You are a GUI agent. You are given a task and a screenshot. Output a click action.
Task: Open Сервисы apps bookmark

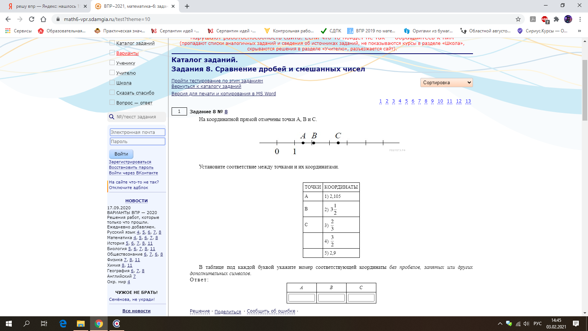point(18,31)
